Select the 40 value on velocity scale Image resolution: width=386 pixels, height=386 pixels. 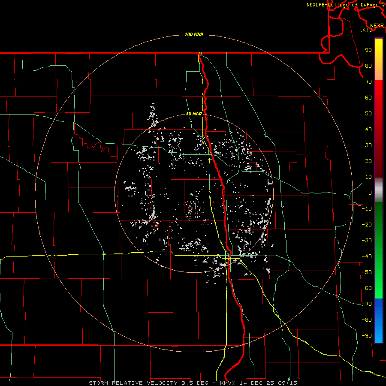368,129
